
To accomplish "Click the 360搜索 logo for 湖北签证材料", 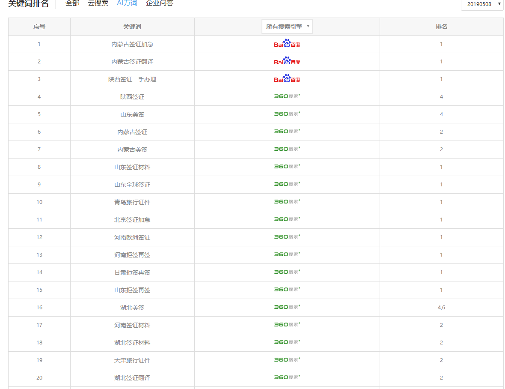I will 287,342.
